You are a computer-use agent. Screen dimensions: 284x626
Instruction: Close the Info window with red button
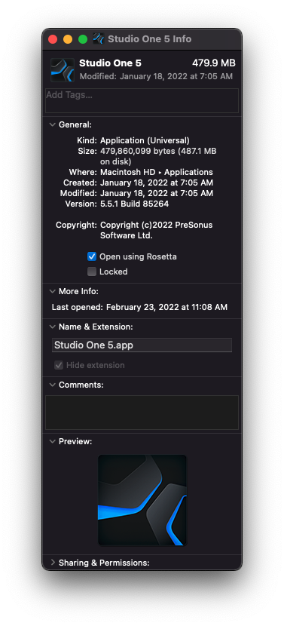click(53, 39)
